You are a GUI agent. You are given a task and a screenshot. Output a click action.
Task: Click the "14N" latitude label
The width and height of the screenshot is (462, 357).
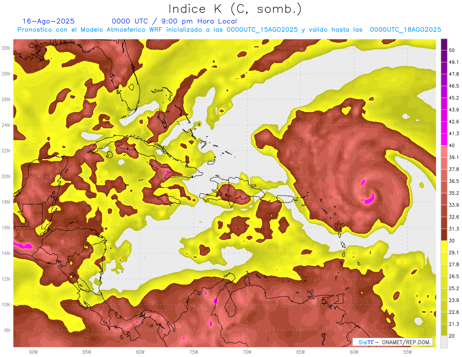pos(6,253)
